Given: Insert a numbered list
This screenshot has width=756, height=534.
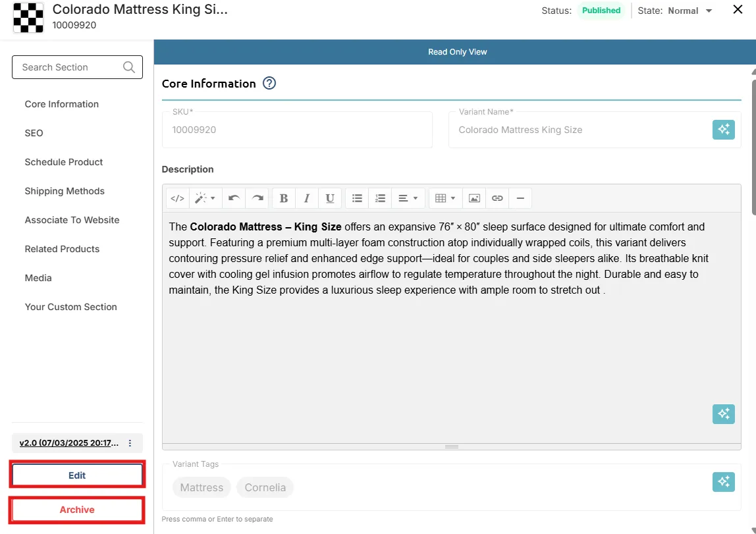Looking at the screenshot, I should coord(380,198).
